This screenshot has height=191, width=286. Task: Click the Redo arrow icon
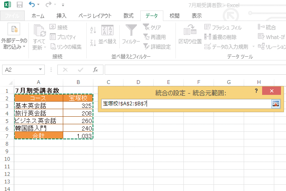point(49,4)
